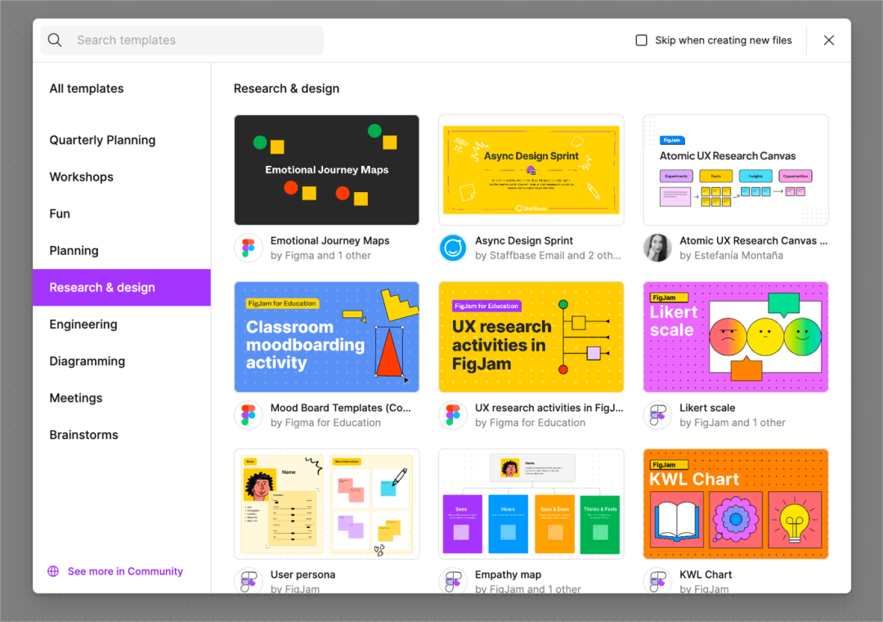This screenshot has width=883, height=622.
Task: Click the Emotional Journey Maps title text
Action: tap(330, 240)
